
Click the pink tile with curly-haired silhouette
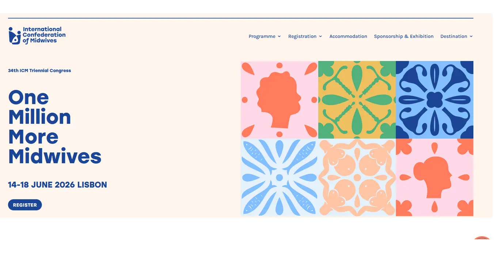tap(279, 100)
